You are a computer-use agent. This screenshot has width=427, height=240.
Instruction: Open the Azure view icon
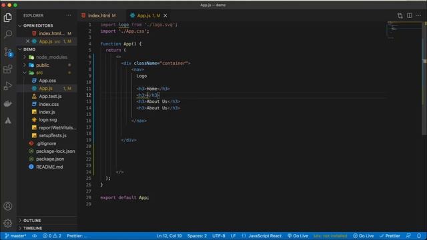(8, 121)
